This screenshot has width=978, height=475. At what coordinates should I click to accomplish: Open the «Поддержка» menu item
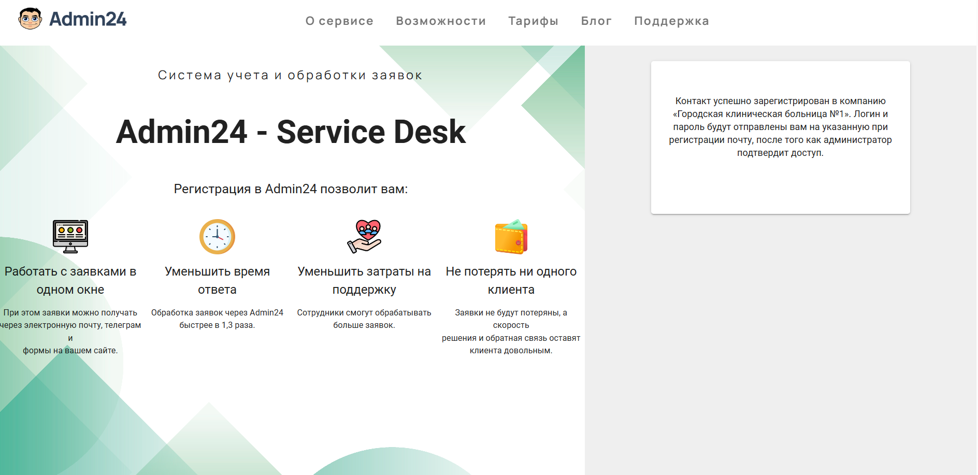point(671,21)
